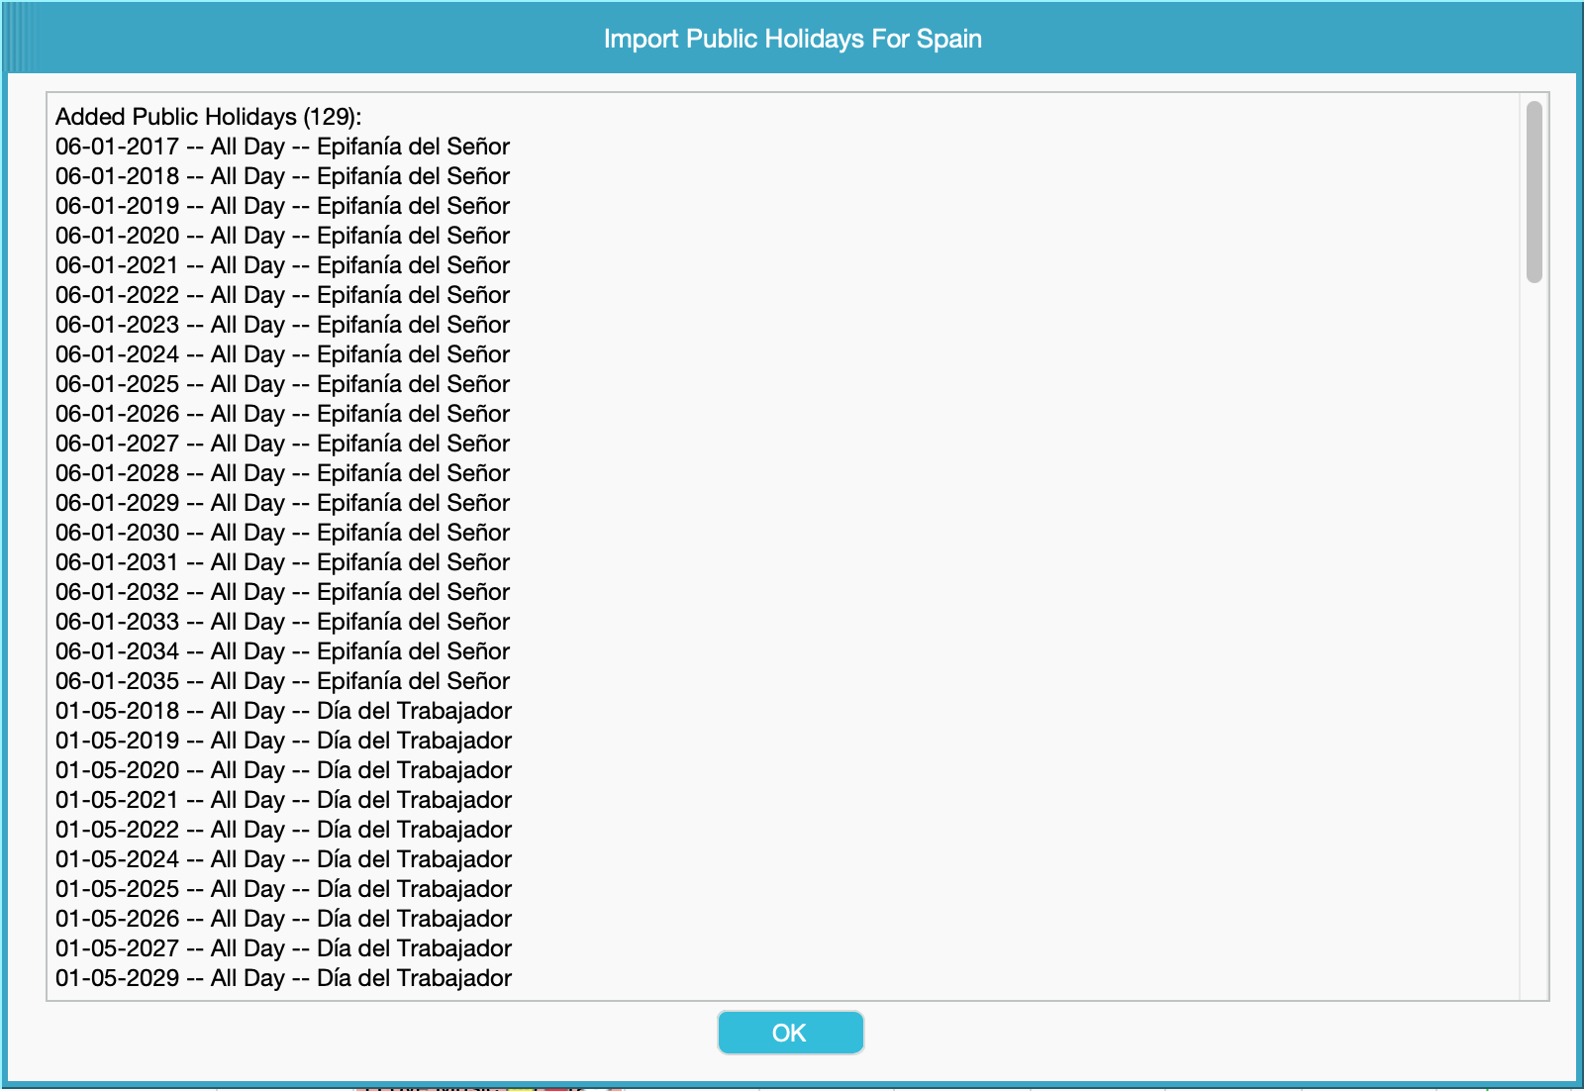The height and width of the screenshot is (1091, 1584).
Task: Select the 06-01-2030 Epifanía del Señor row
Action: [282, 533]
